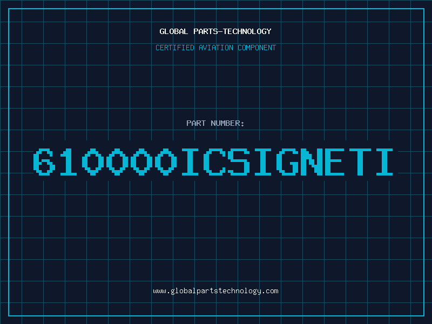Image resolution: width=432 pixels, height=324 pixels.
Task: Select the CERTIFIED AVIATION COMPONENT subtitle
Action: coord(215,48)
